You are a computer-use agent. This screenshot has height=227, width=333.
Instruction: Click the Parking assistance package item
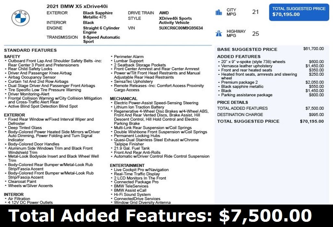point(246,95)
